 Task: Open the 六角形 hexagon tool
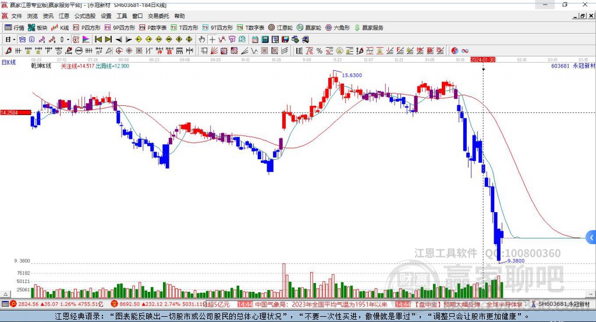[338, 28]
